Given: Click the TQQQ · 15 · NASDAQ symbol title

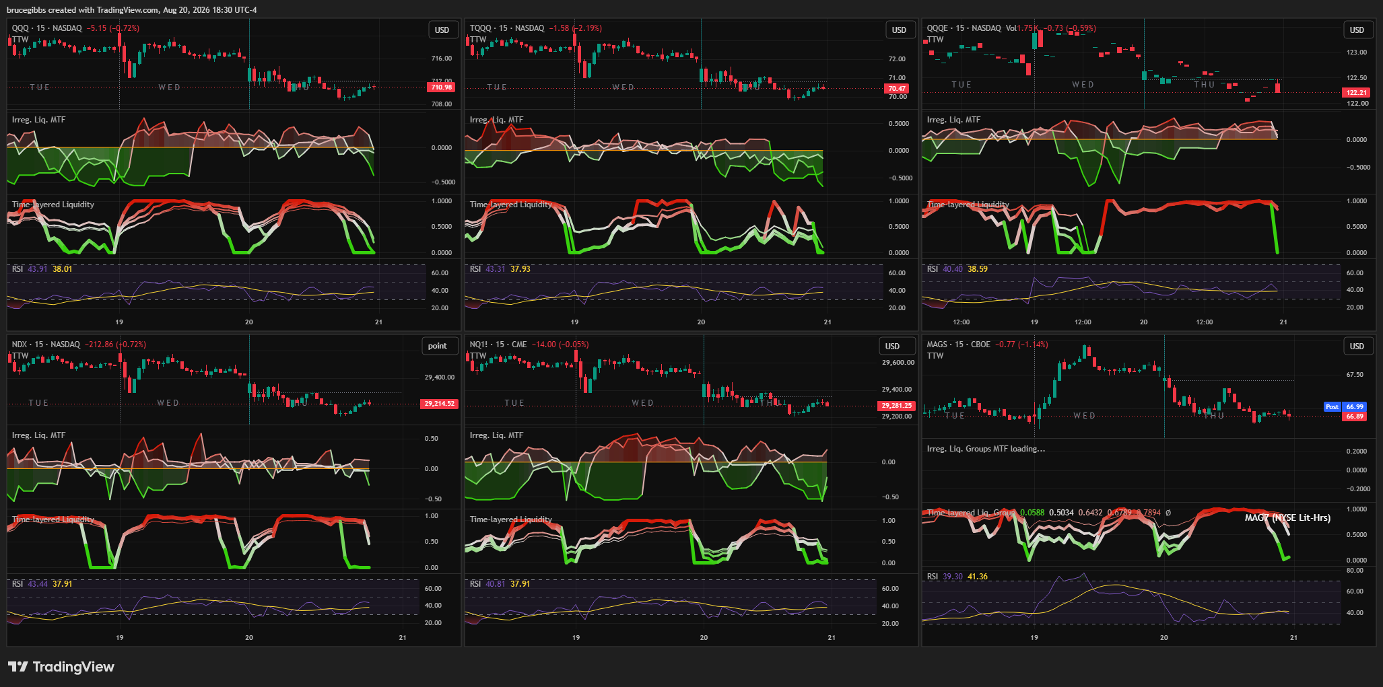Looking at the screenshot, I should (507, 28).
